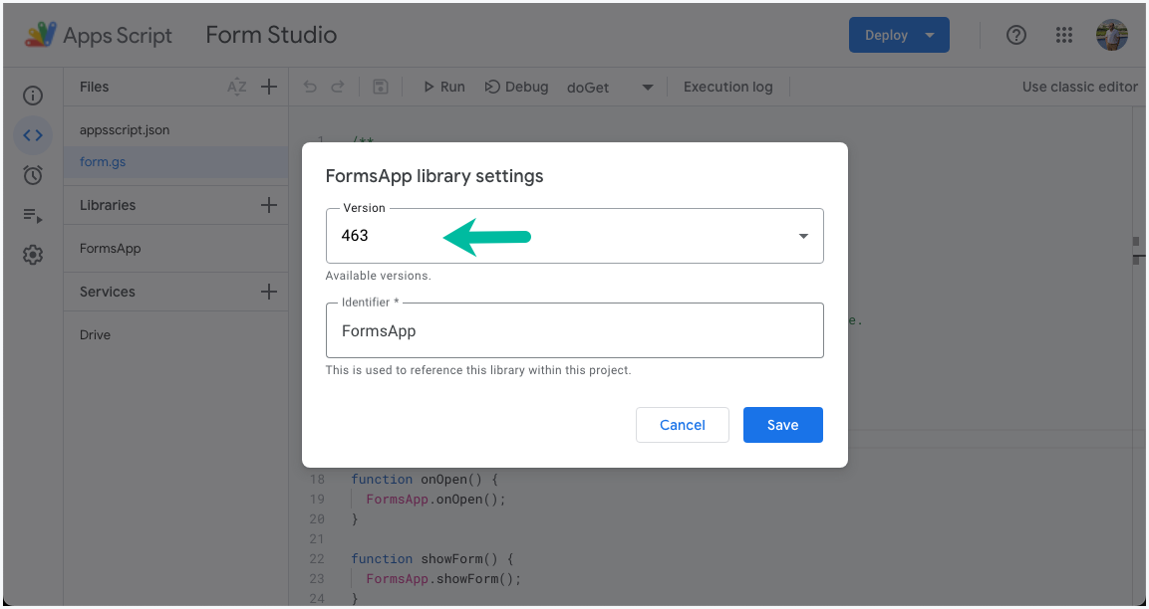Viewport: 1149px width, 609px height.
Task: Open the project Overview icon
Action: (x=33, y=96)
